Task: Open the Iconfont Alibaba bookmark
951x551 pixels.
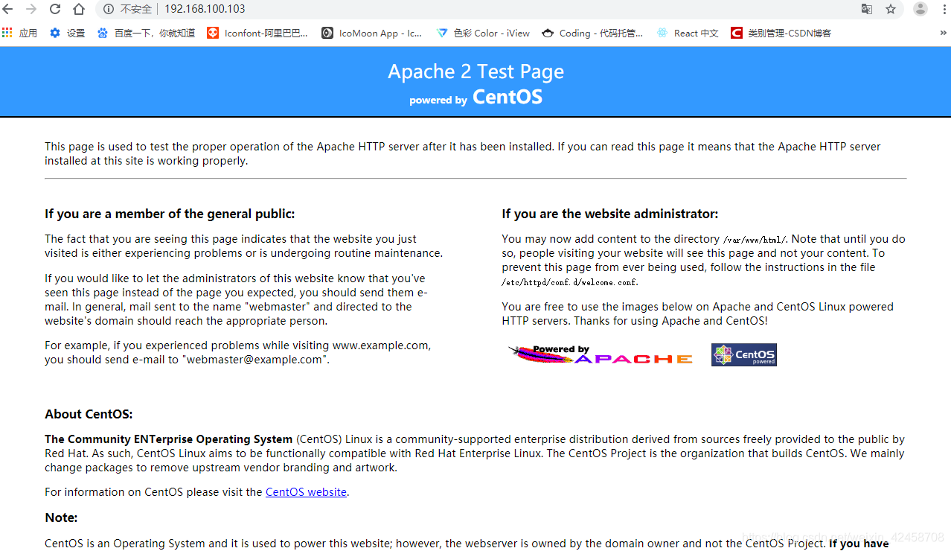Action: click(x=257, y=33)
